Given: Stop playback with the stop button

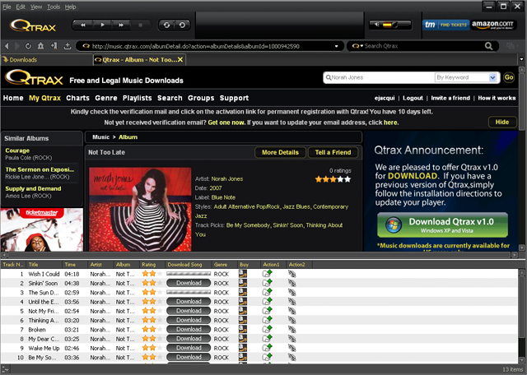Looking at the screenshot, I should click(x=141, y=25).
